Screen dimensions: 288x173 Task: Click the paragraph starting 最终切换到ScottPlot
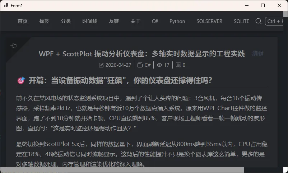click(x=141, y=154)
